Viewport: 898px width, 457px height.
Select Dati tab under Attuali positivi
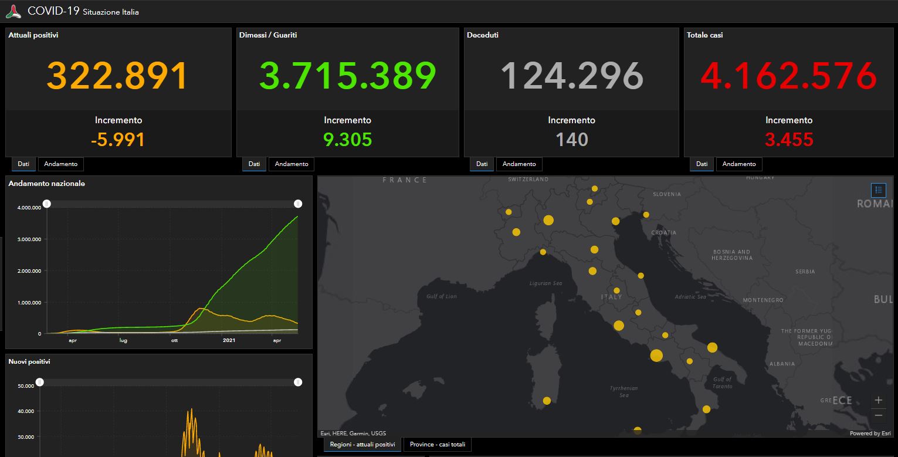click(23, 164)
